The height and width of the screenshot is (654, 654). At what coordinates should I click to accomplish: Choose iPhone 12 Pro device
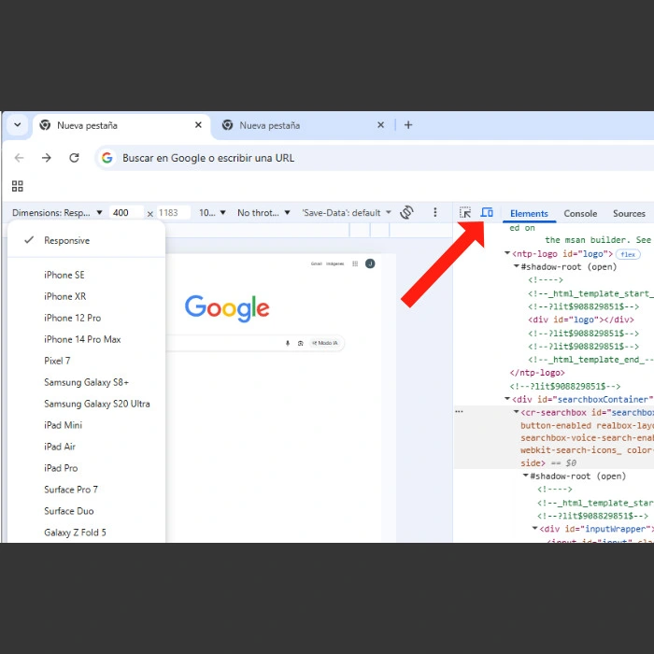point(86,318)
